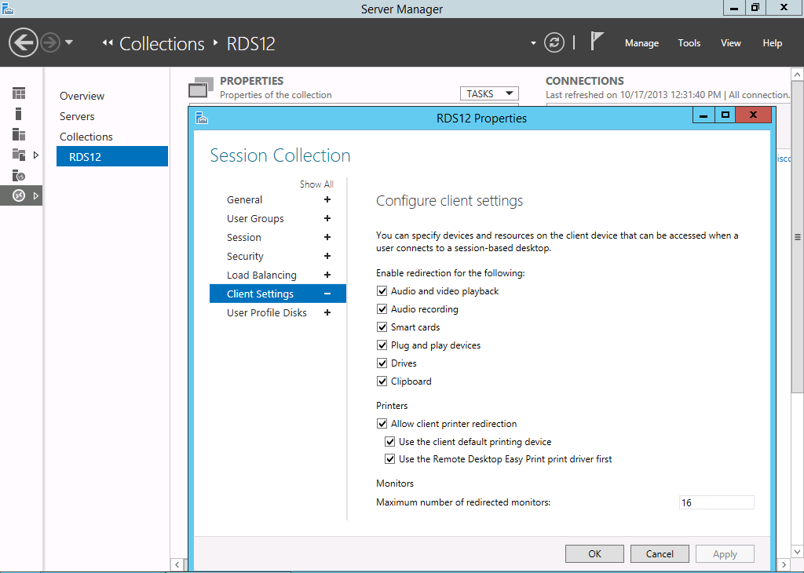This screenshot has height=573, width=804.
Task: Select File and Storage Services icon
Action: (x=19, y=155)
